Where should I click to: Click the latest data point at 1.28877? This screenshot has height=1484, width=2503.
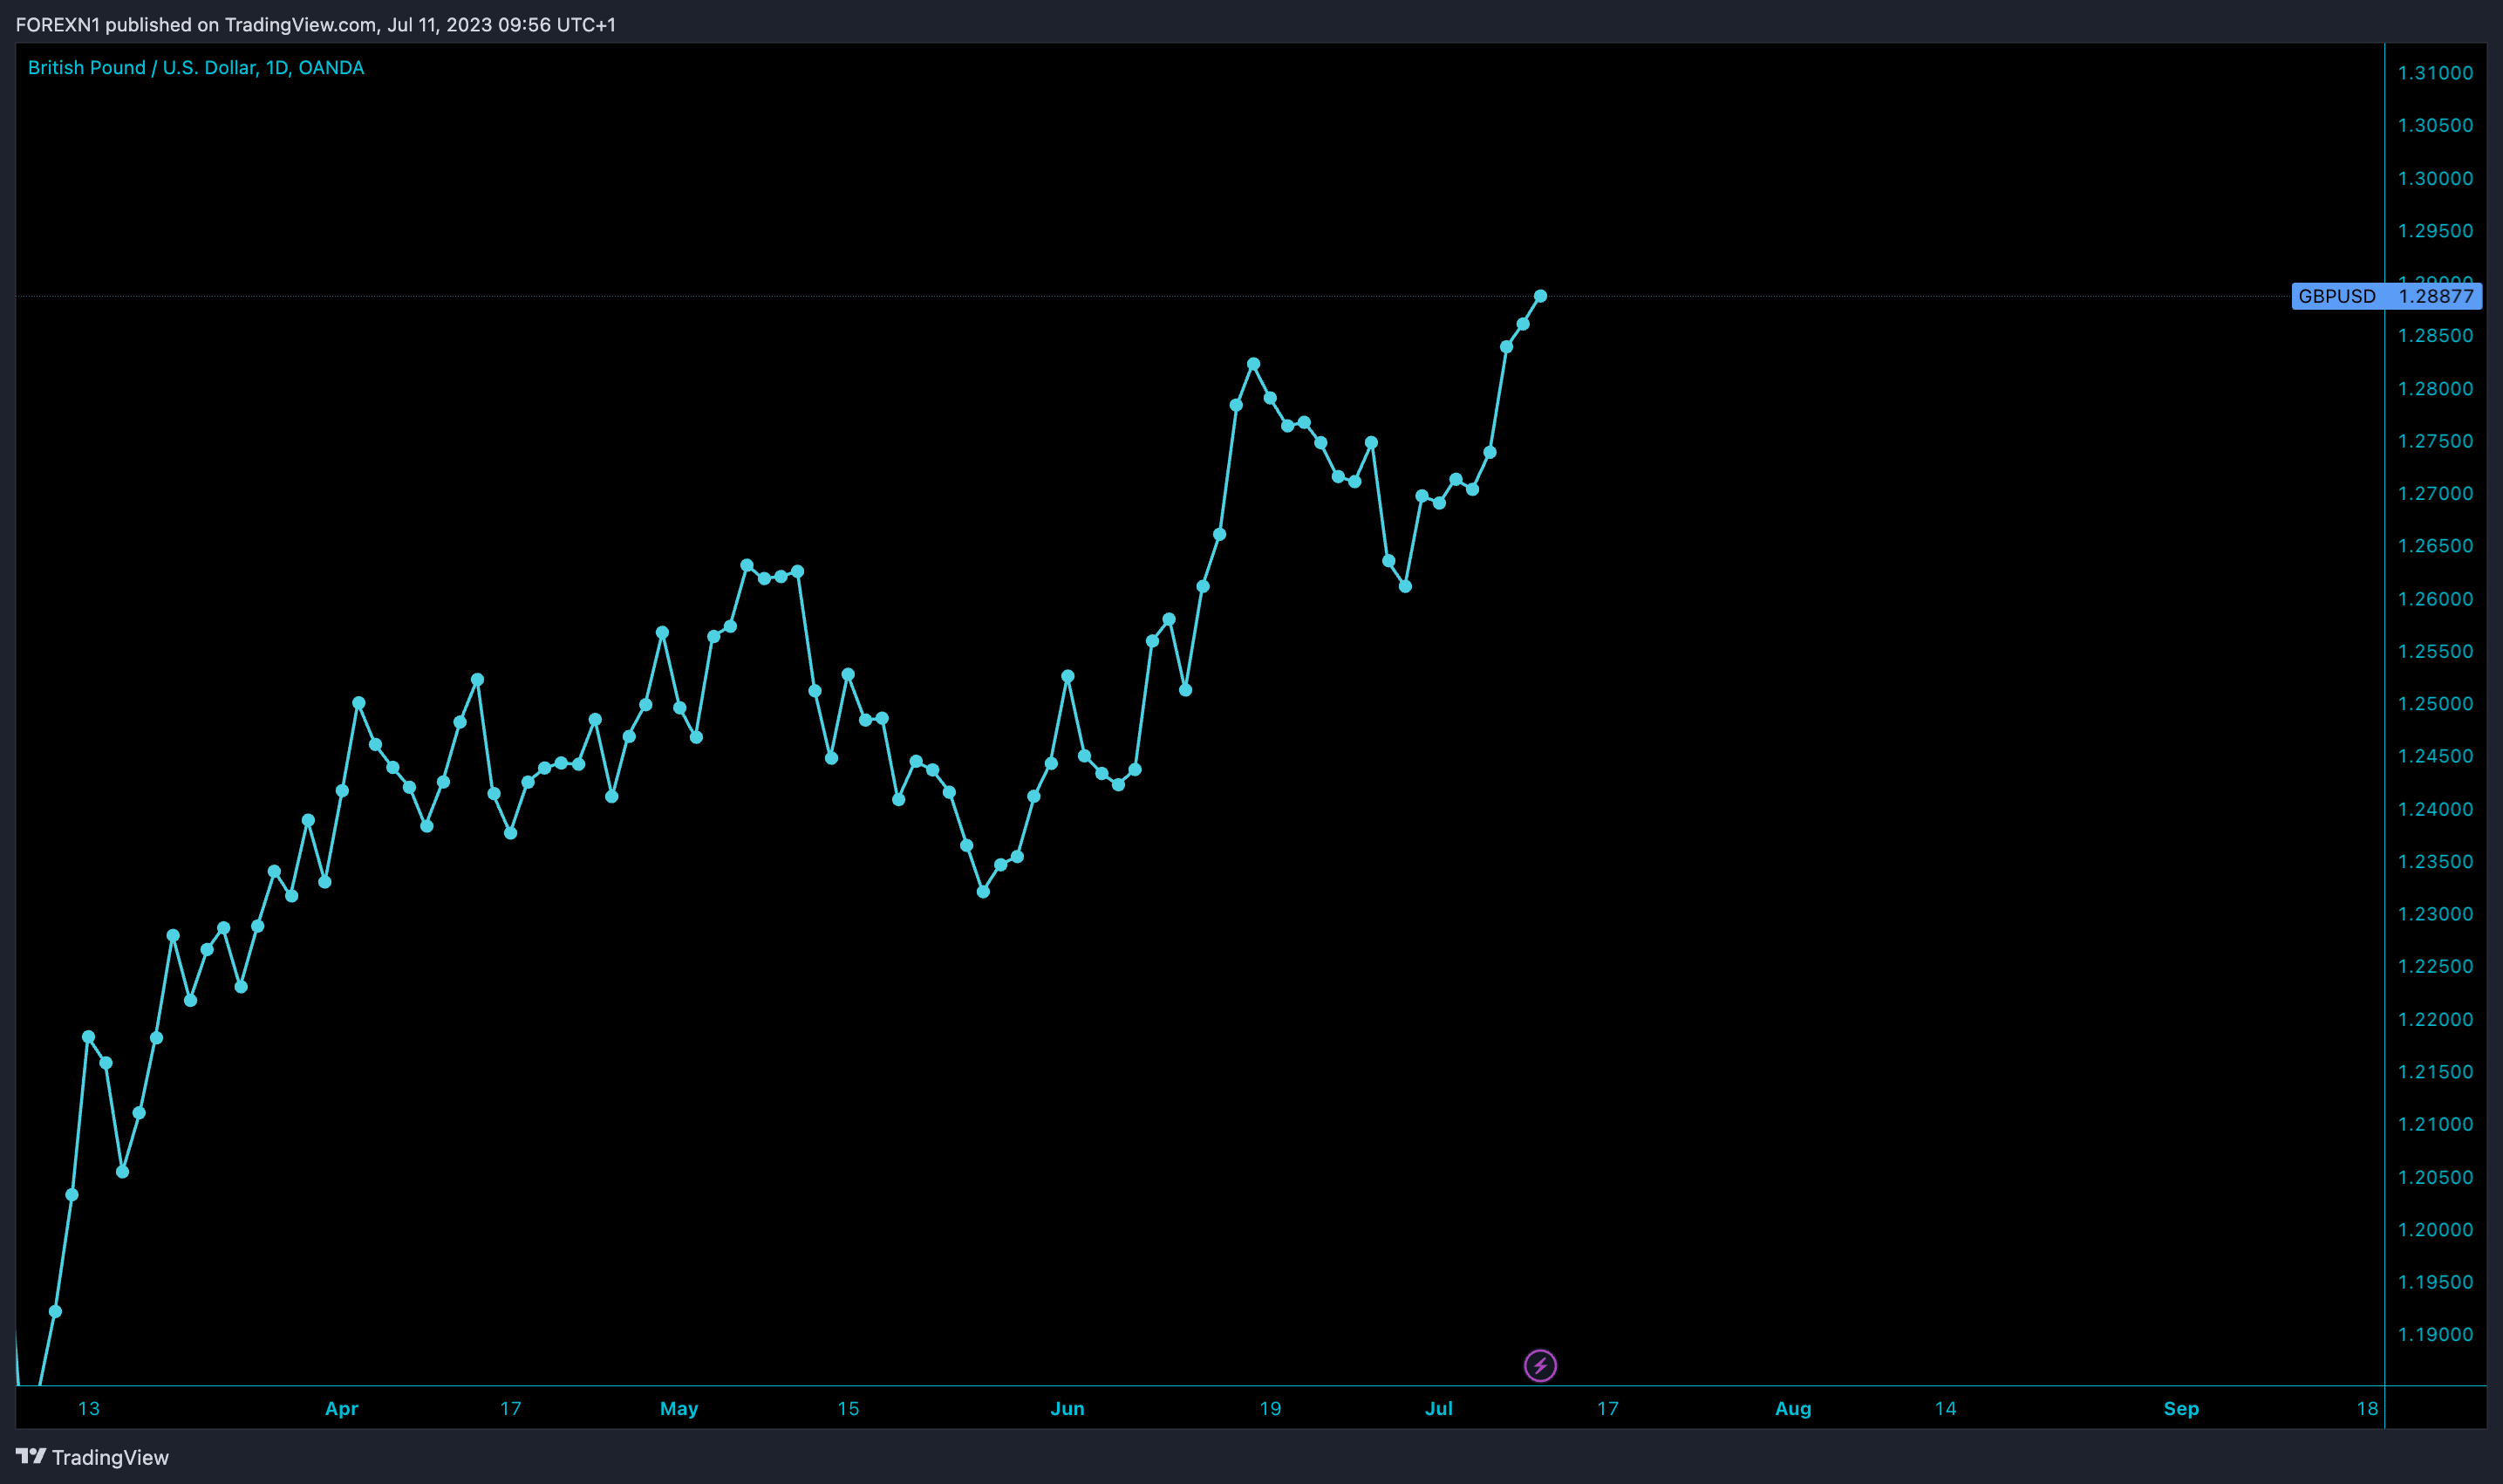pyautogui.click(x=1539, y=296)
